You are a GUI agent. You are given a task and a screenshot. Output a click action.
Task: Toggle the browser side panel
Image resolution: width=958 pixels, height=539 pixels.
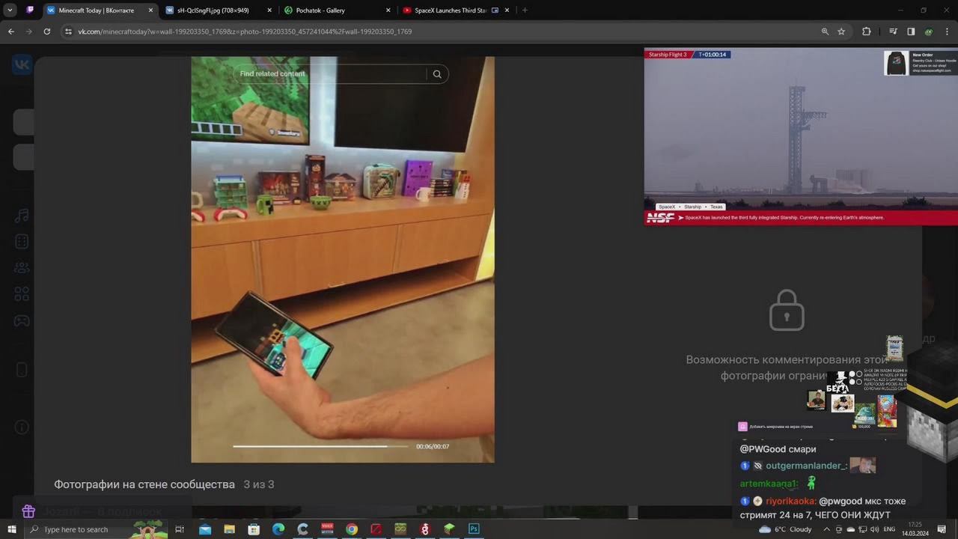911,31
